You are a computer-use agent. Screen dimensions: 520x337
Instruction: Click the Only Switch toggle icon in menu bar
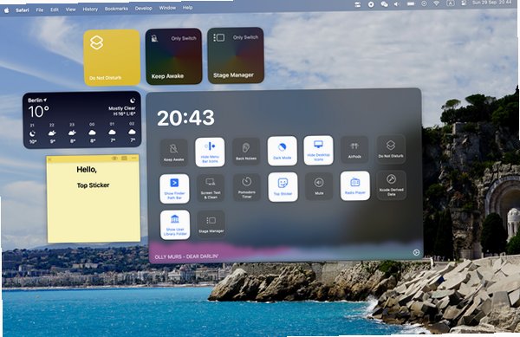click(x=357, y=4)
